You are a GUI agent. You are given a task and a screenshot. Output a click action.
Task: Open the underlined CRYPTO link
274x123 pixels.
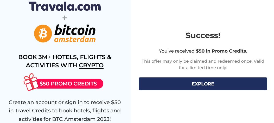(x=91, y=66)
